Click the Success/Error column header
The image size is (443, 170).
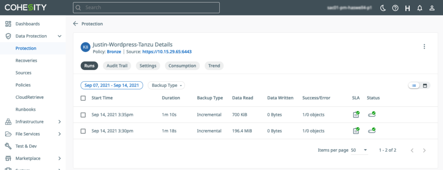click(x=316, y=98)
